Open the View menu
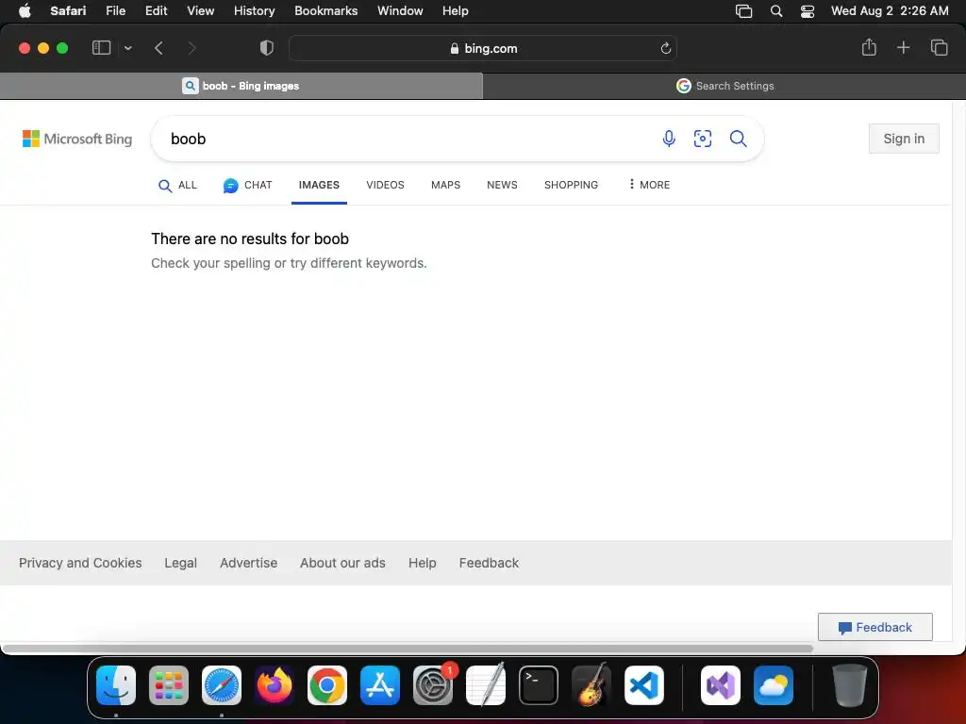966x724 pixels. [200, 11]
